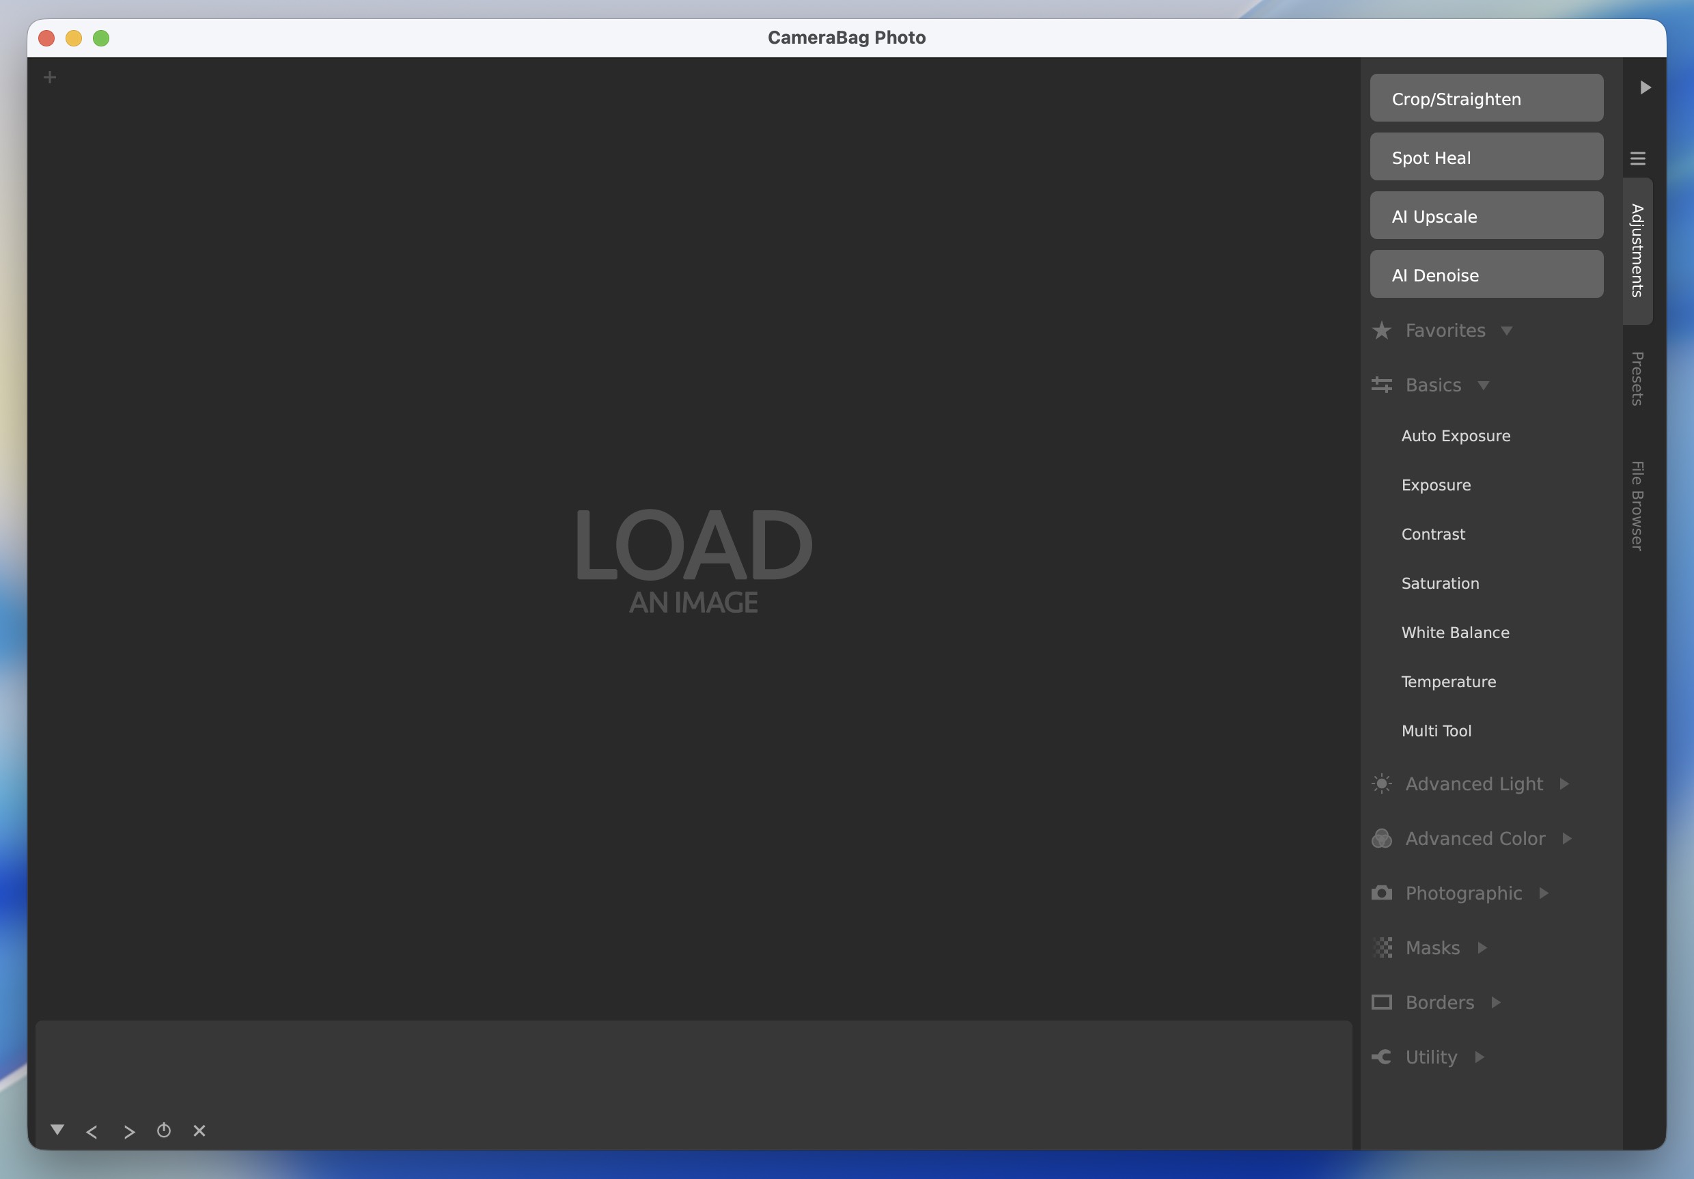Switch to the Presets tab

[x=1637, y=378]
